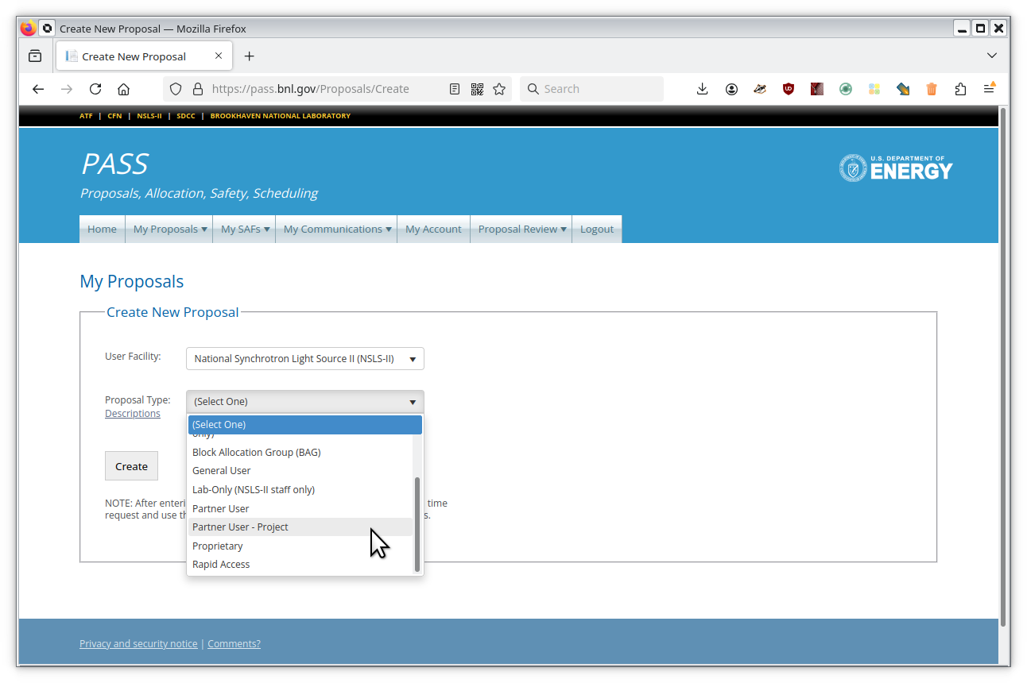Select the (Select One) option in the list
The image size is (1027, 683).
(304, 425)
